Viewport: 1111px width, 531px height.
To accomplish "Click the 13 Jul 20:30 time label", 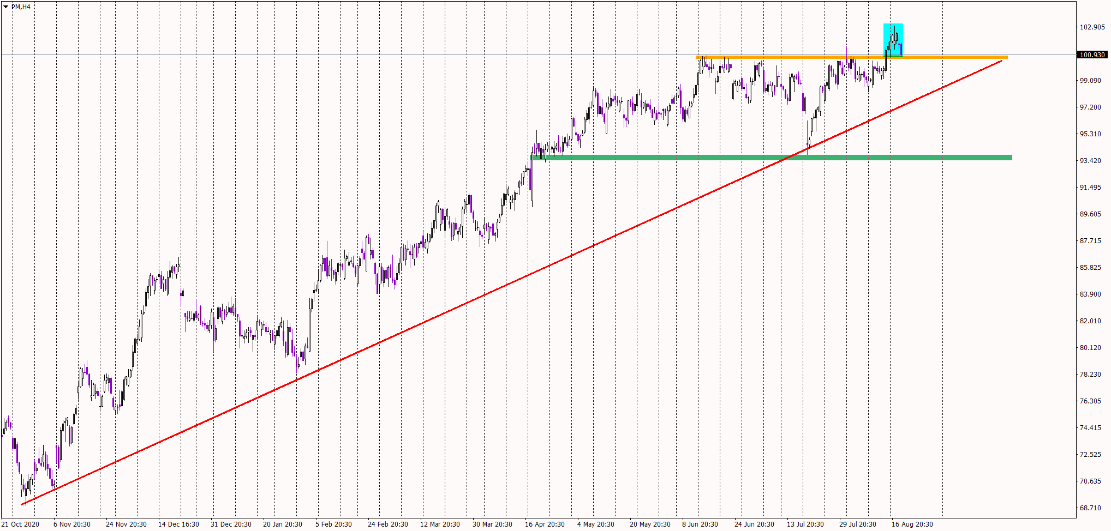I will [805, 524].
